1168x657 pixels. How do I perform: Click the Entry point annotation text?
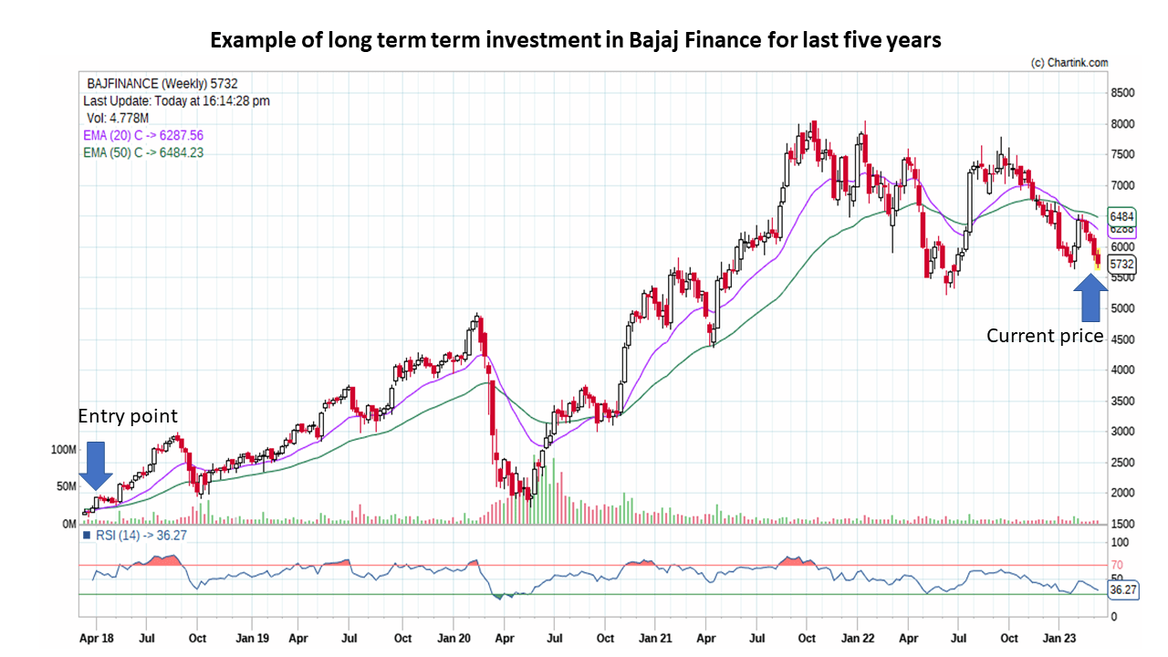tap(127, 417)
